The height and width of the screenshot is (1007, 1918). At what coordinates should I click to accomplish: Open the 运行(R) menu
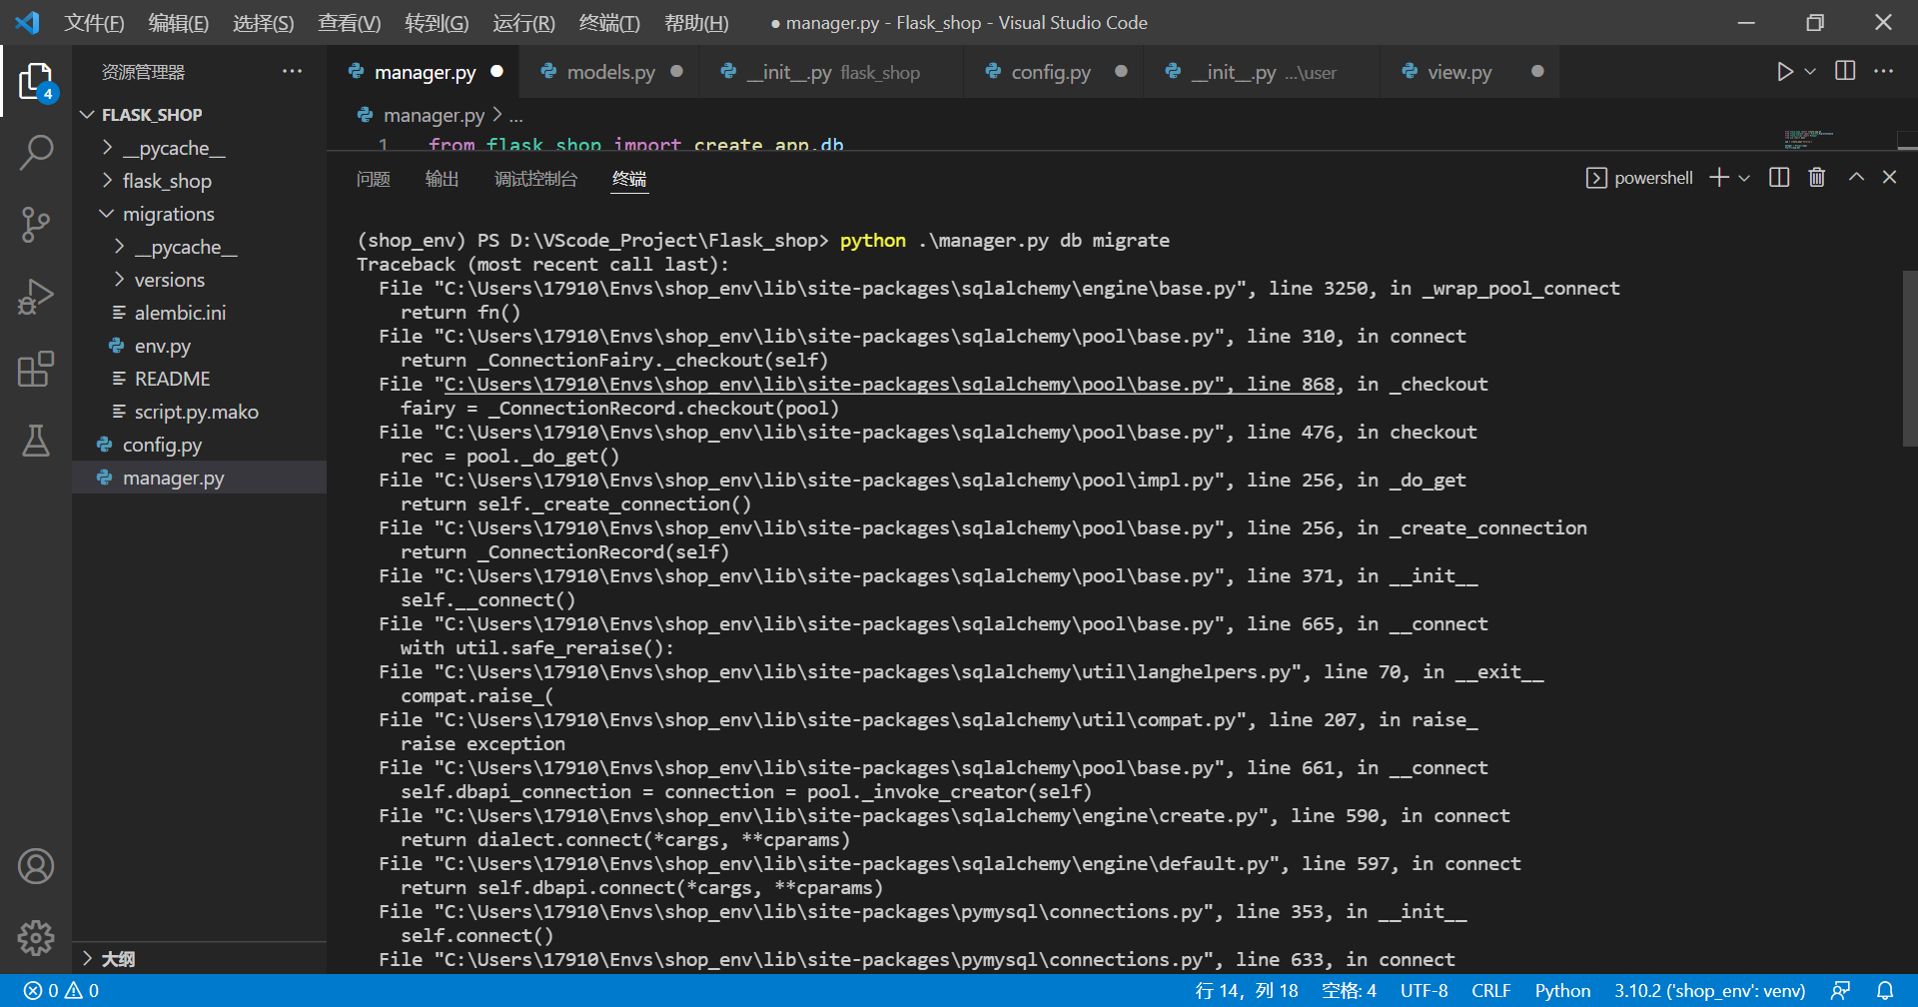point(523,22)
